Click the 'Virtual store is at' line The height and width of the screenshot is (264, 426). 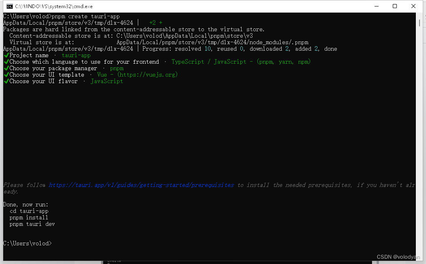coord(159,43)
